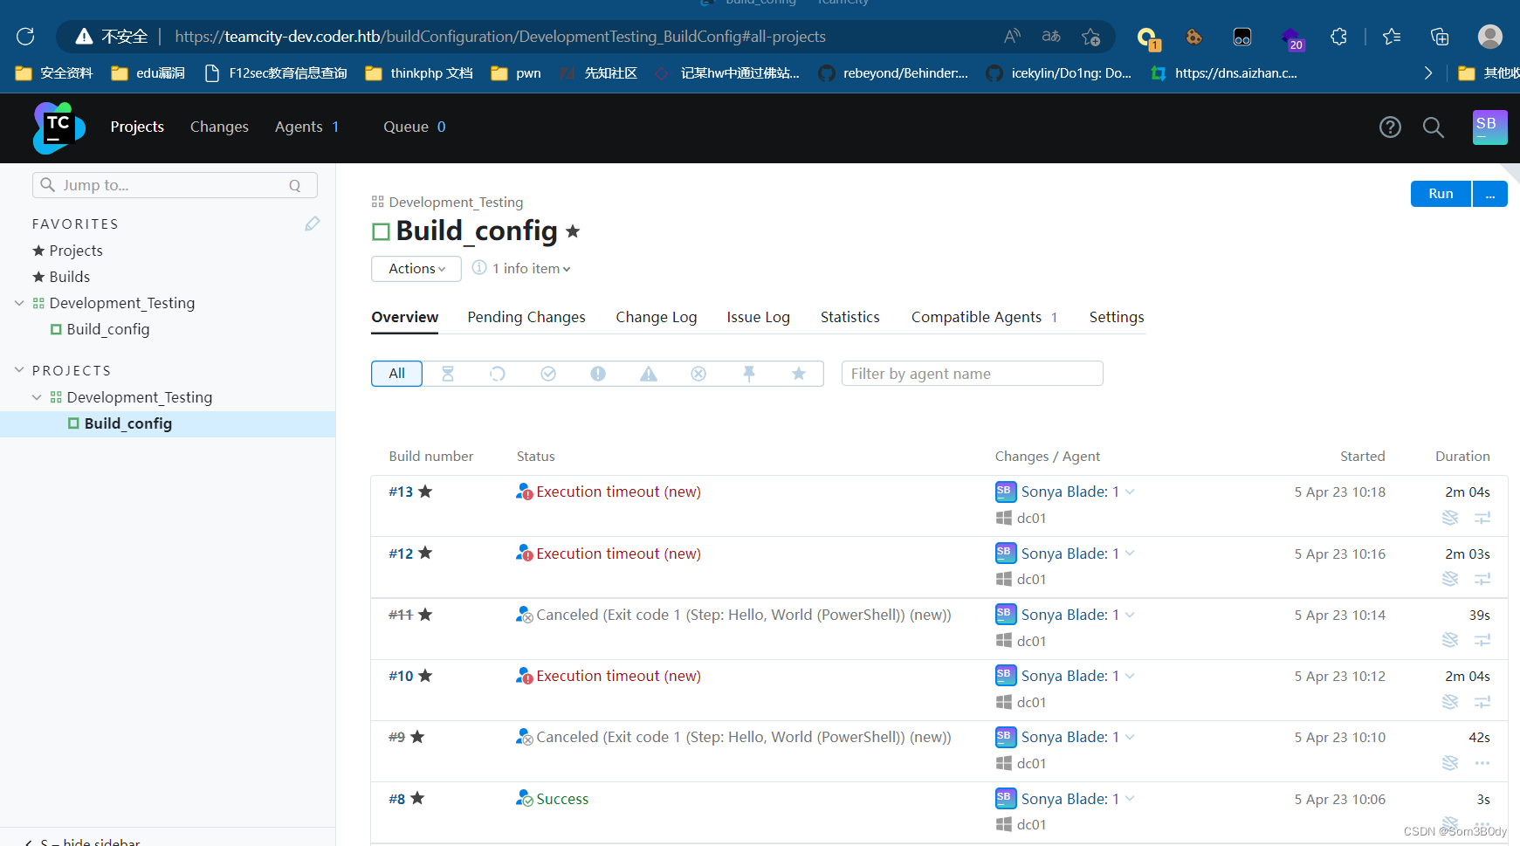Click the TeamCity logo icon
Screen dimensions: 1520x846
click(x=58, y=127)
